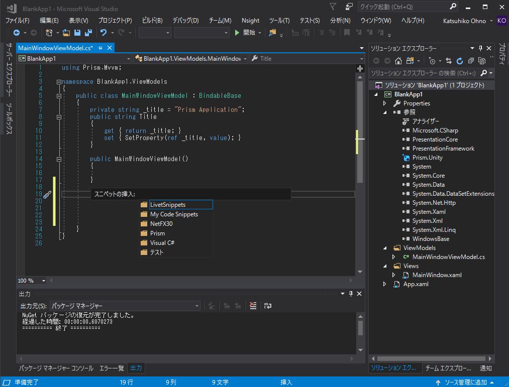Expand the Properties node in Solution Explorer
The height and width of the screenshot is (387, 509).
click(x=385, y=103)
